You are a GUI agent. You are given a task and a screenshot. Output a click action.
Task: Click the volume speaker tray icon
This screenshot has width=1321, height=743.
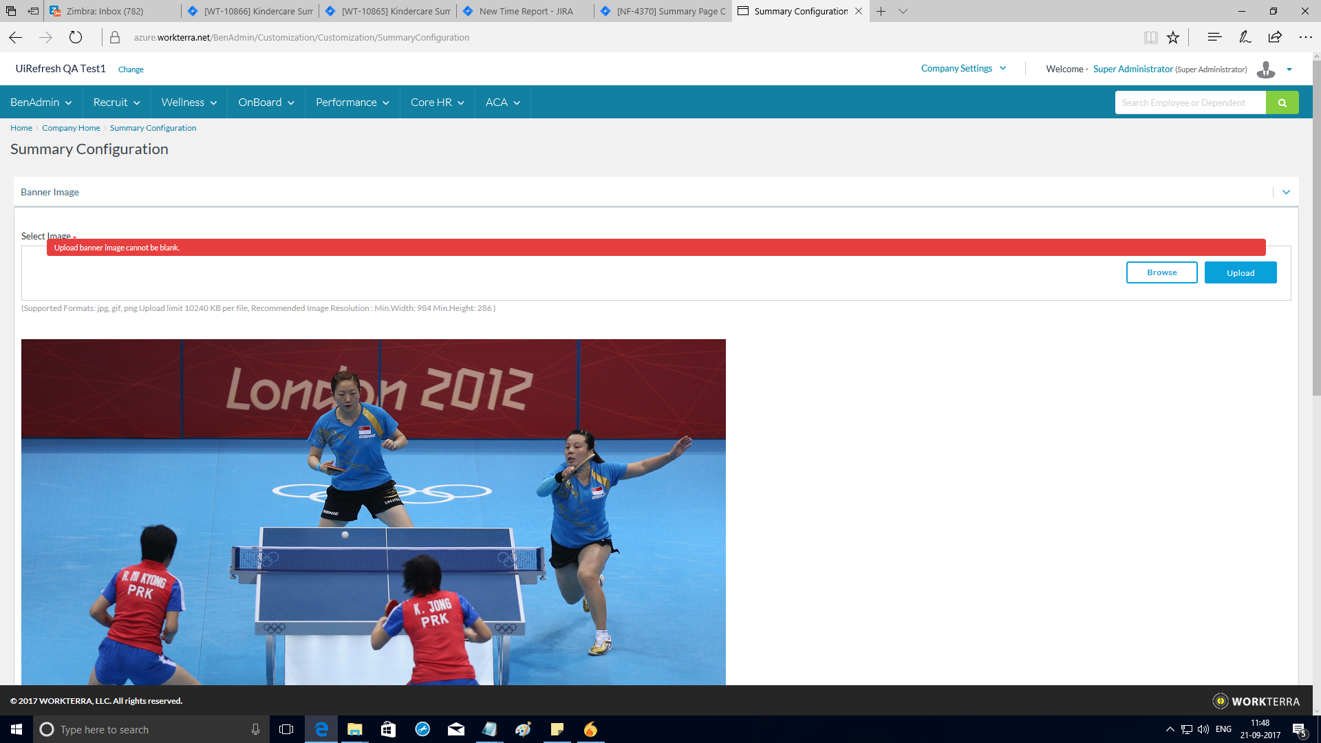(1203, 729)
